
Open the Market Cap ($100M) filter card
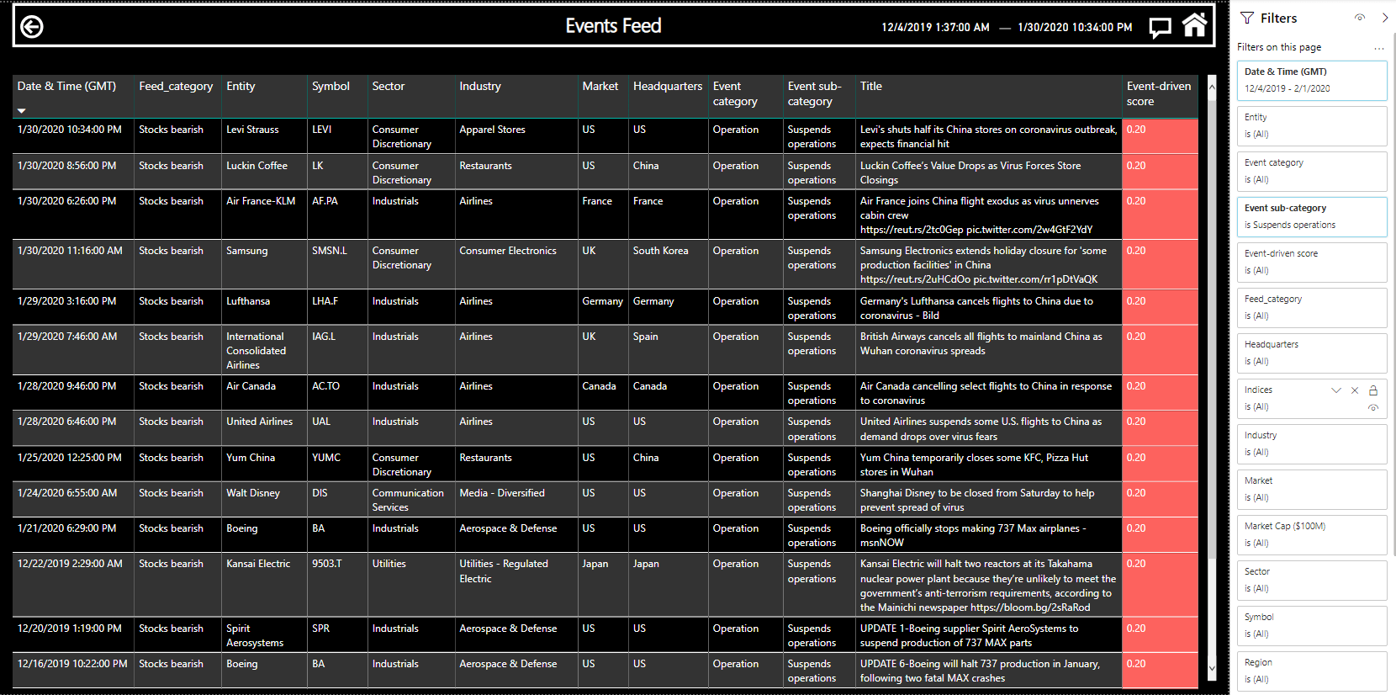point(1312,535)
